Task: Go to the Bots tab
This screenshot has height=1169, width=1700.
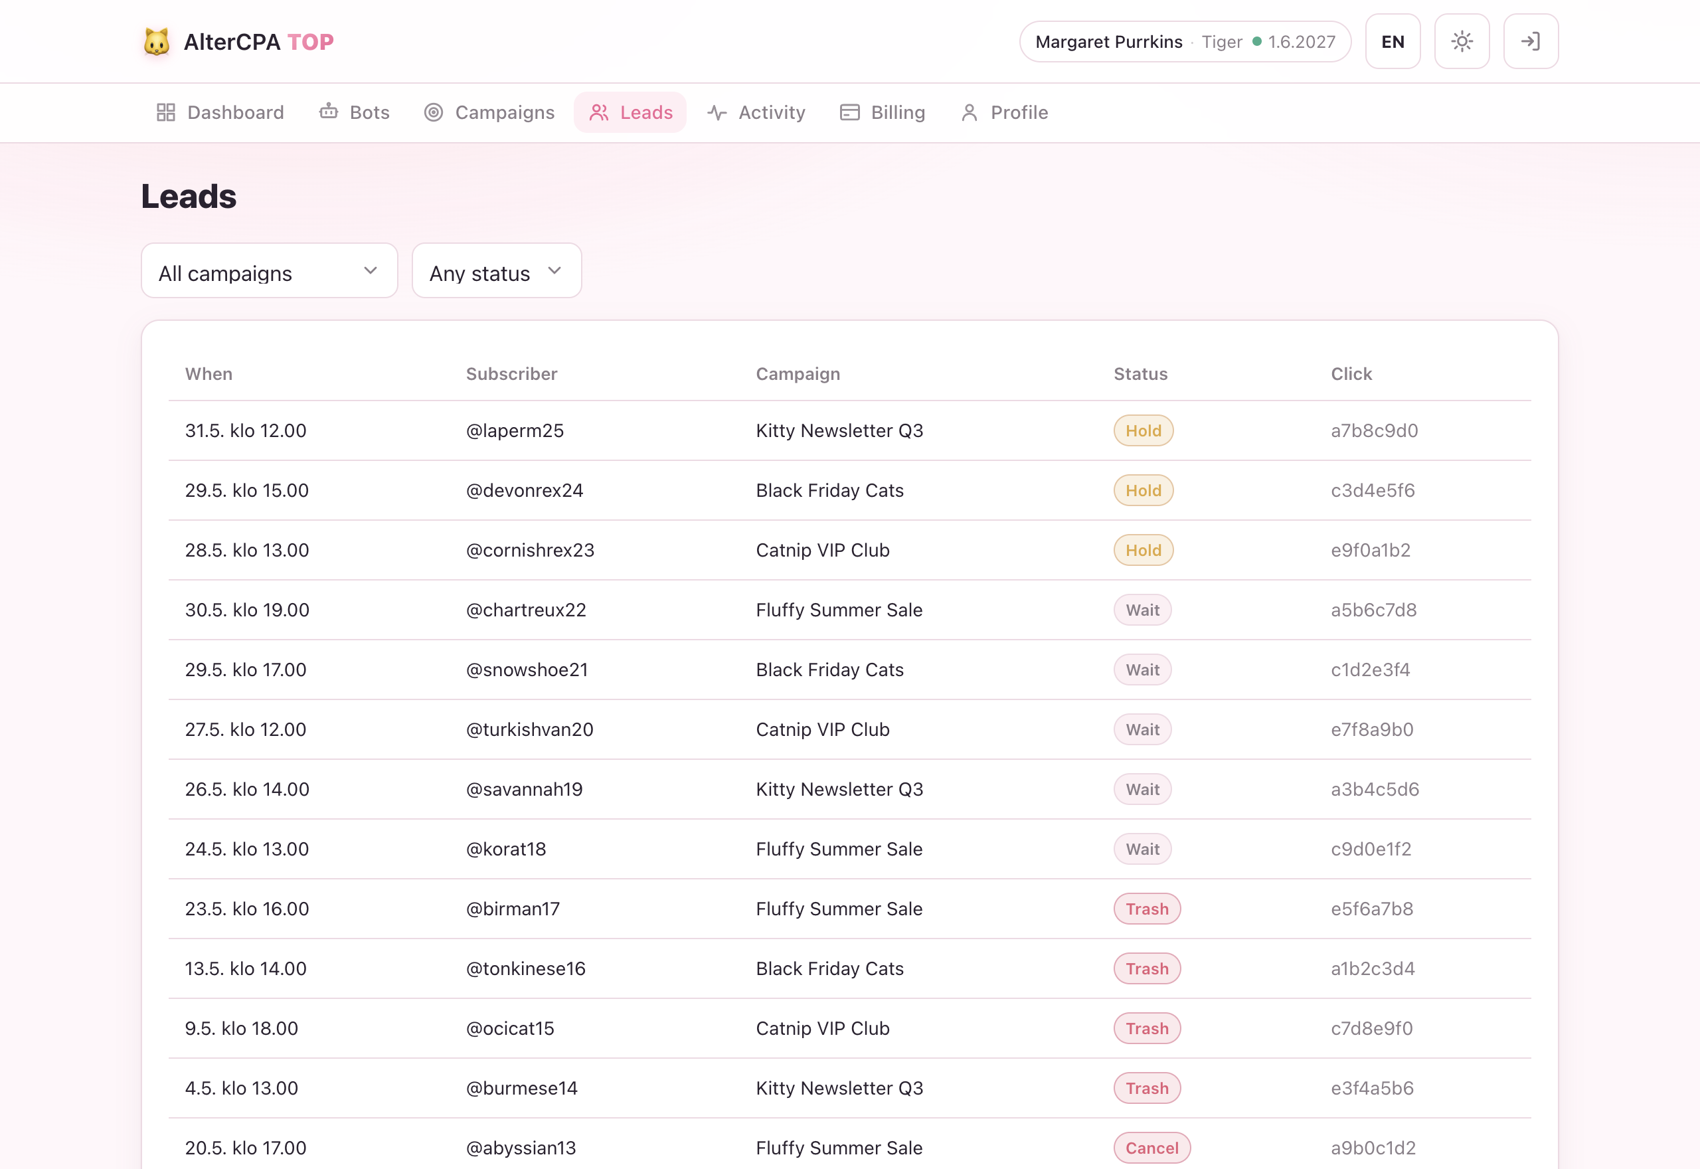Action: click(x=355, y=112)
